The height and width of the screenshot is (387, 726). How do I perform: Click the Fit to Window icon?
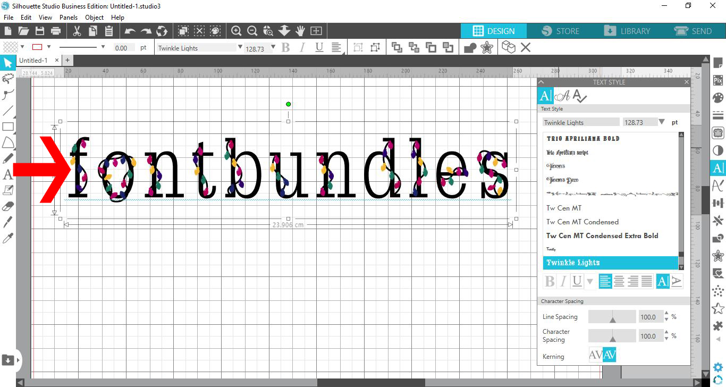pos(316,31)
